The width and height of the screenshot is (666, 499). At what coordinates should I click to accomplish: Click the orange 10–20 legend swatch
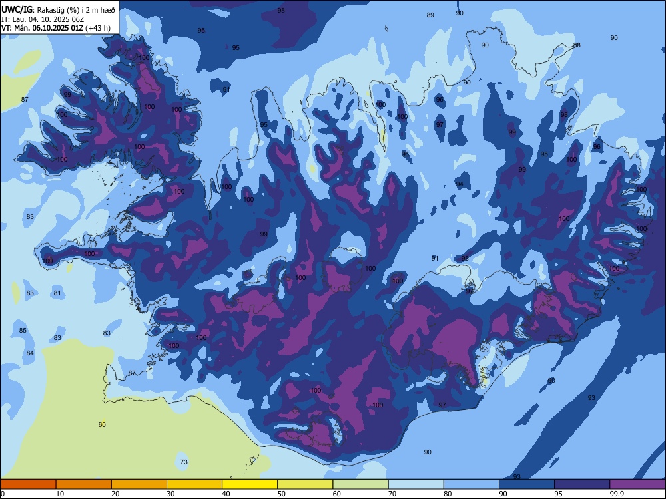84,484
